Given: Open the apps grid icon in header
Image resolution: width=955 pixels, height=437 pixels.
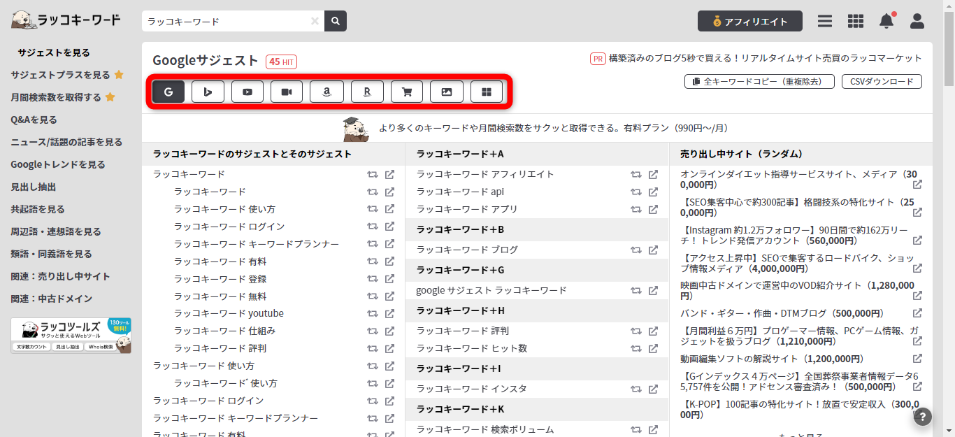Looking at the screenshot, I should [856, 21].
